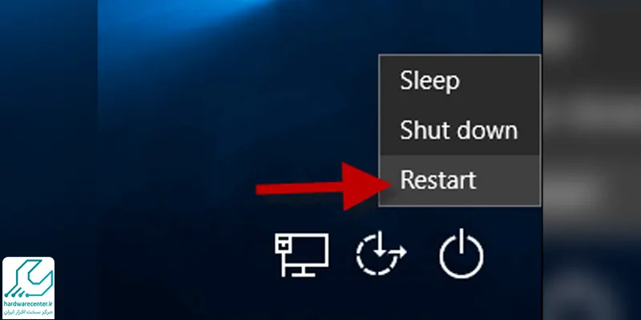This screenshot has height=320, width=641.
Task: Click the Ease of Access icon
Action: [381, 253]
